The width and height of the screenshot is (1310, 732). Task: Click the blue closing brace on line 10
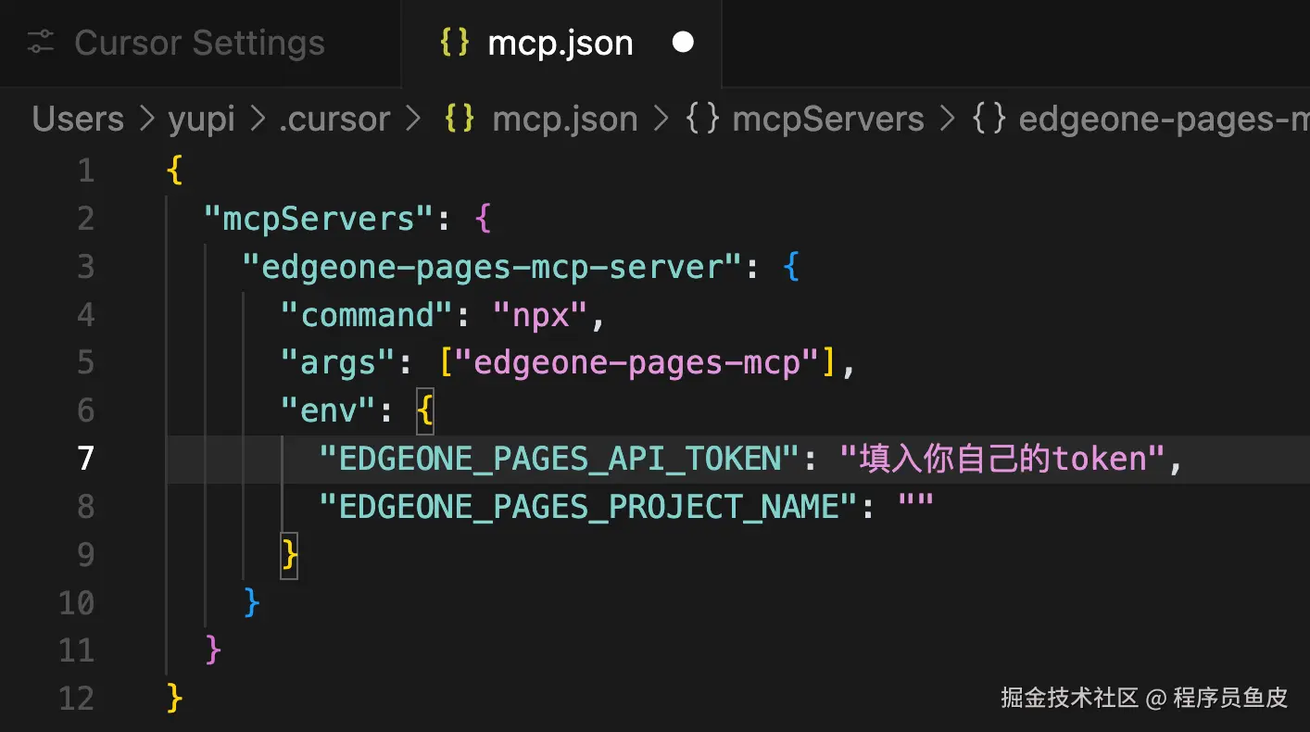(x=251, y=602)
